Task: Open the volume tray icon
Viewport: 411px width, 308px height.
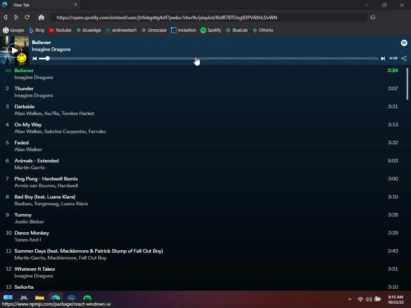Action: [x=369, y=299]
